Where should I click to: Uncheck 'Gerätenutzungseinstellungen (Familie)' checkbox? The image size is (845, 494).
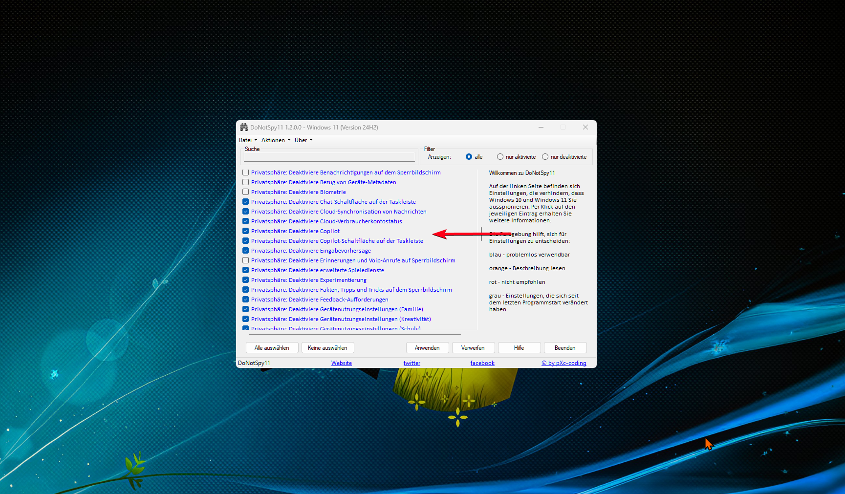(246, 309)
